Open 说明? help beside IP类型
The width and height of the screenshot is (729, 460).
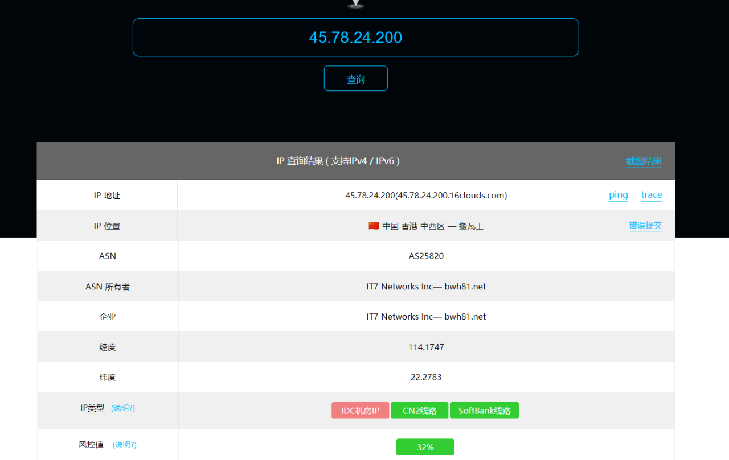coord(123,408)
